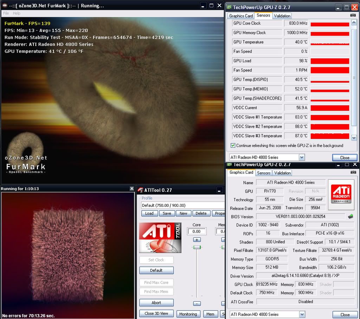Click the BIOS Version field VER011.003.000.001.029254
This screenshot has height=319, width=360.
click(300, 216)
